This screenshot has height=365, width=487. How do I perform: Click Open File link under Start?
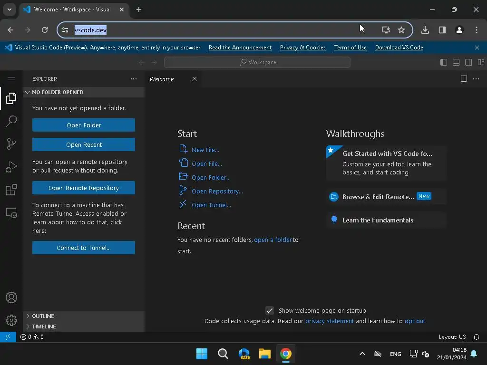206,163
